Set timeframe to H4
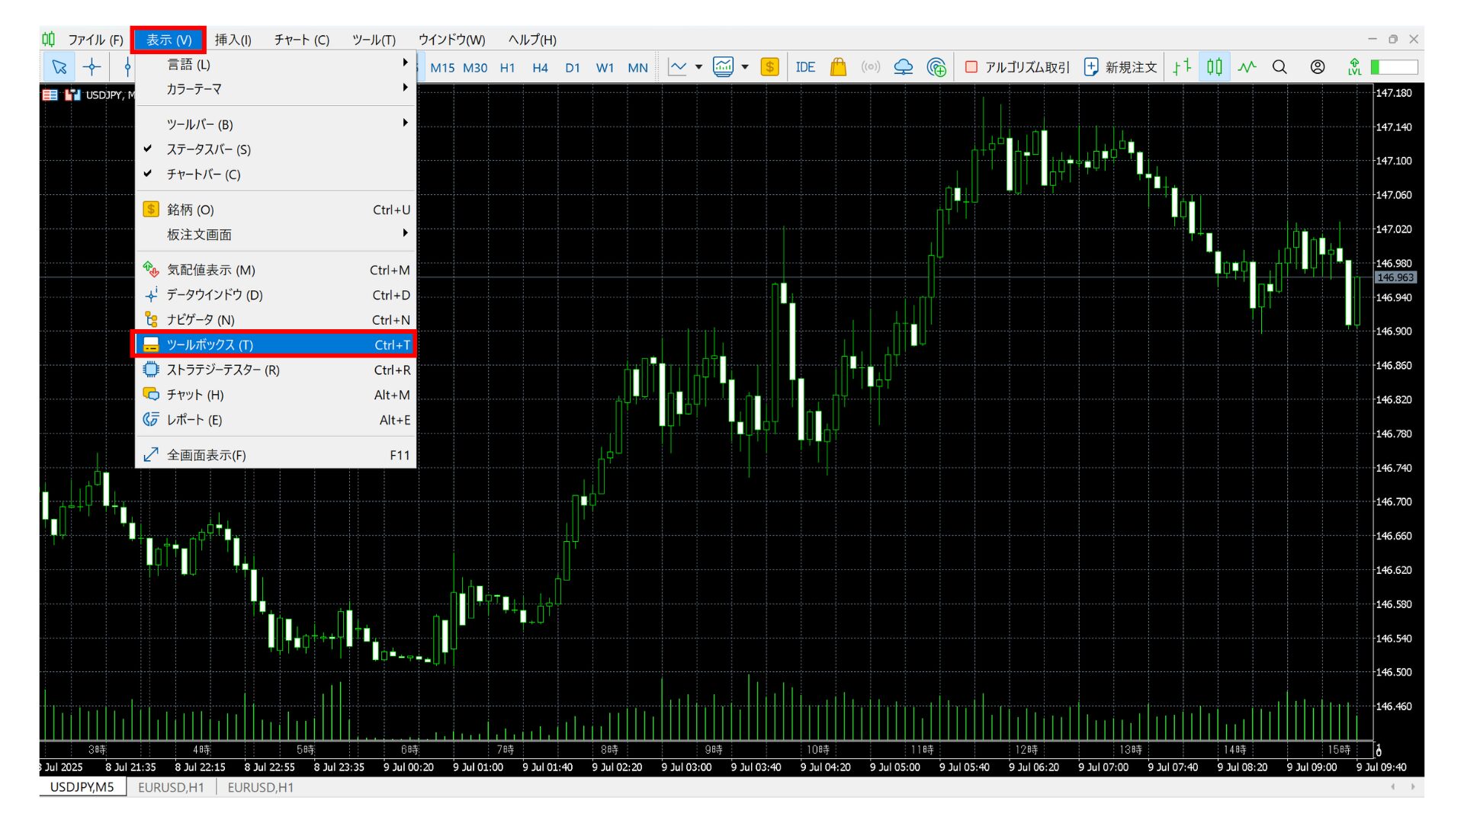 point(540,68)
